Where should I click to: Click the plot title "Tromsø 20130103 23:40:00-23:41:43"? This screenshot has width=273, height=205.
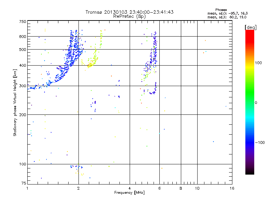click(x=129, y=12)
